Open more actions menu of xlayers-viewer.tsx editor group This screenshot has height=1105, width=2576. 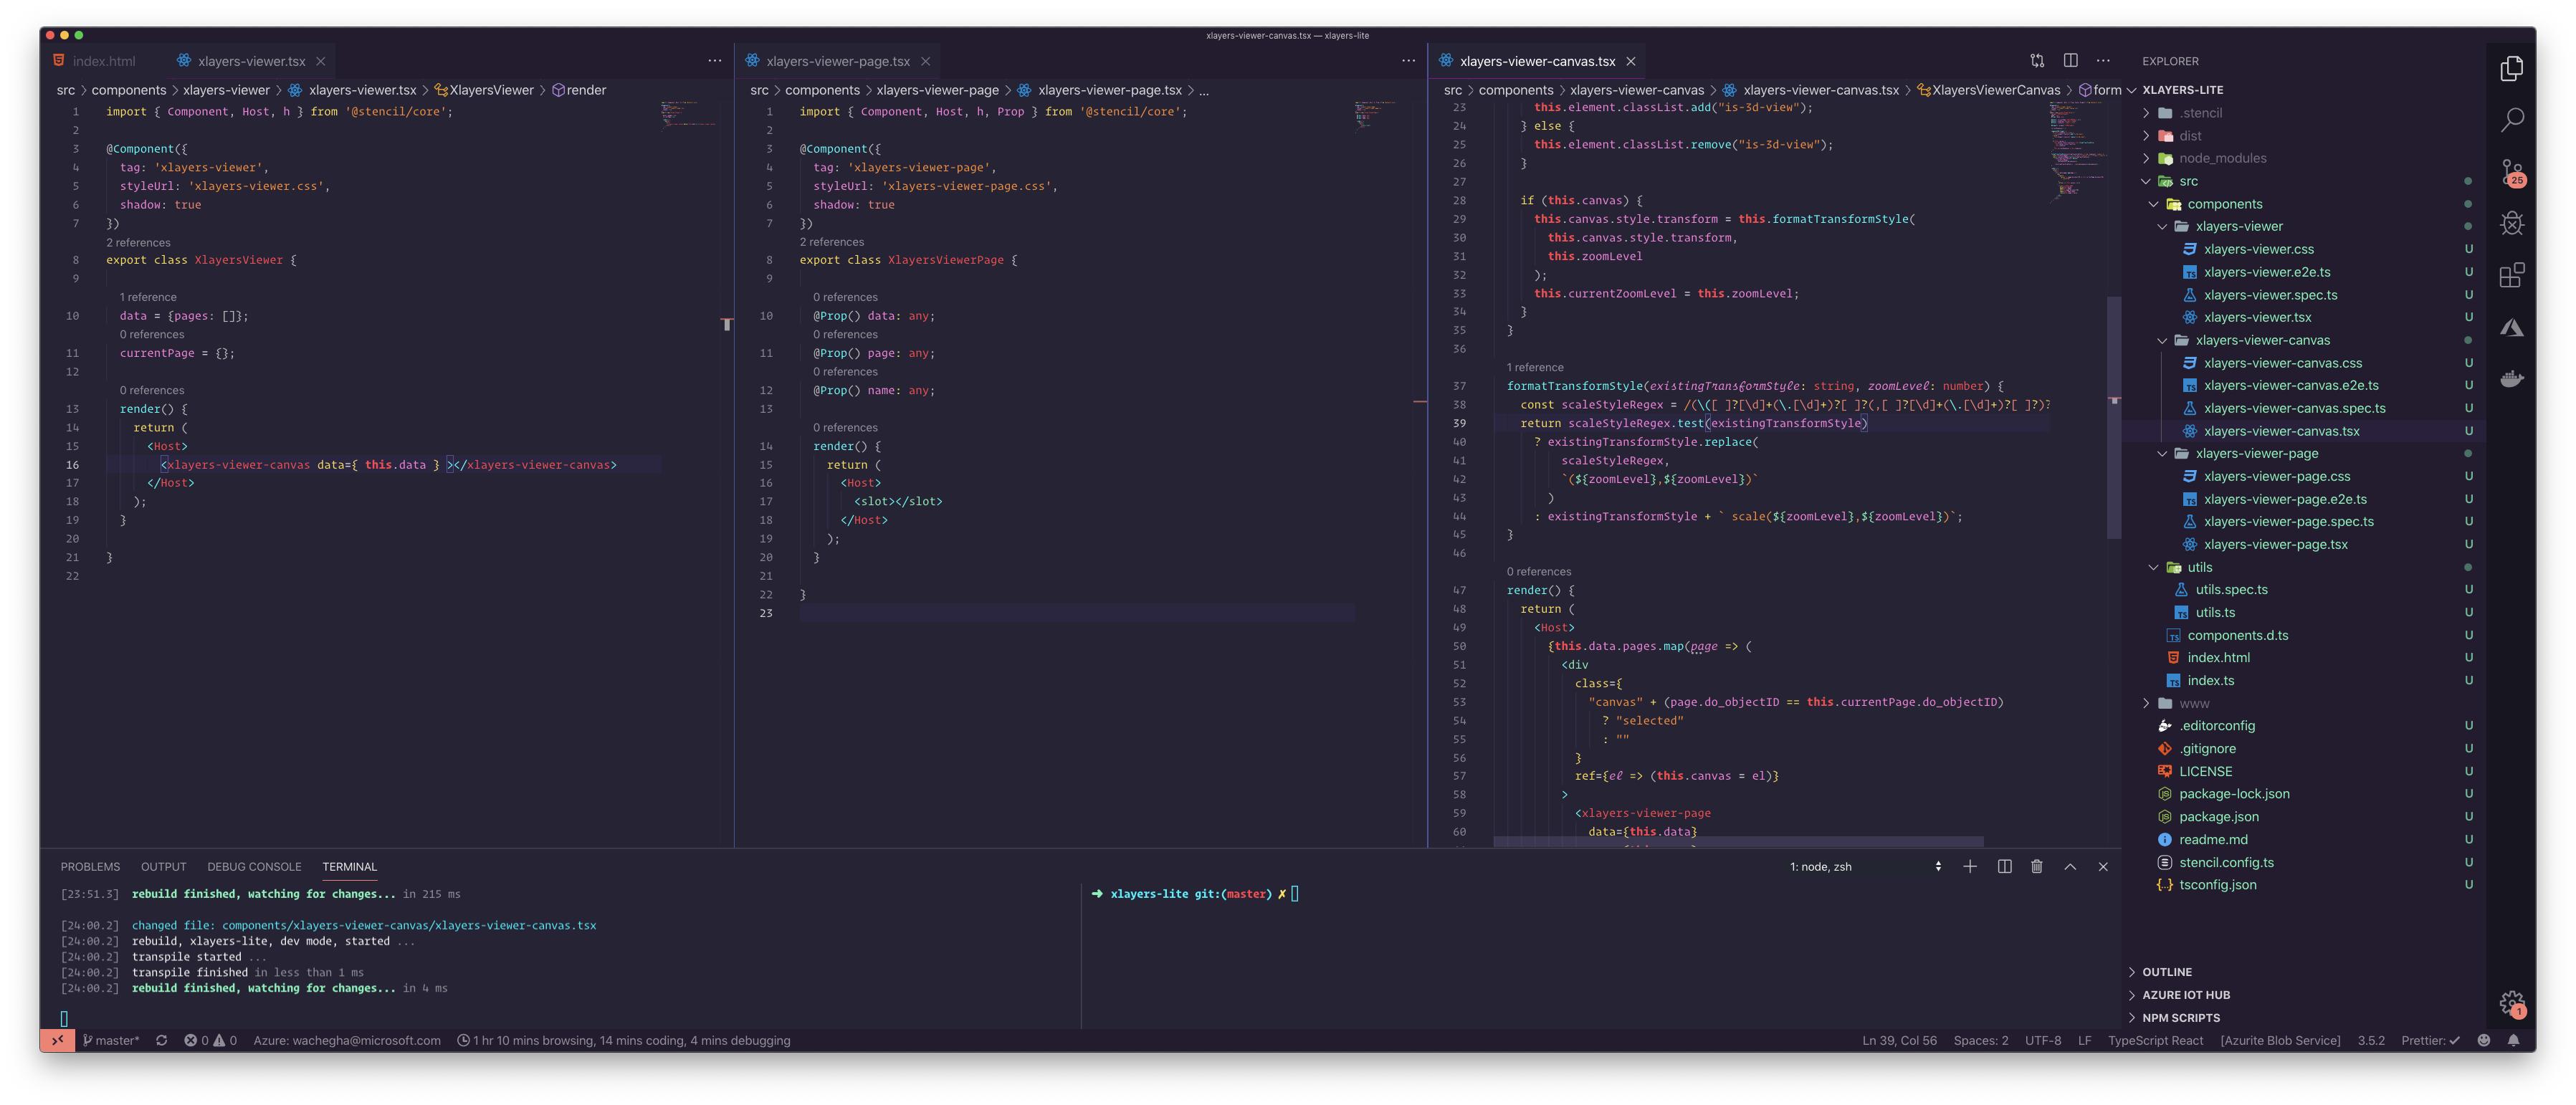714,61
